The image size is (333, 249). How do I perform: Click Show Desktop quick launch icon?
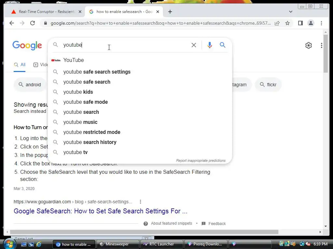point(23,244)
